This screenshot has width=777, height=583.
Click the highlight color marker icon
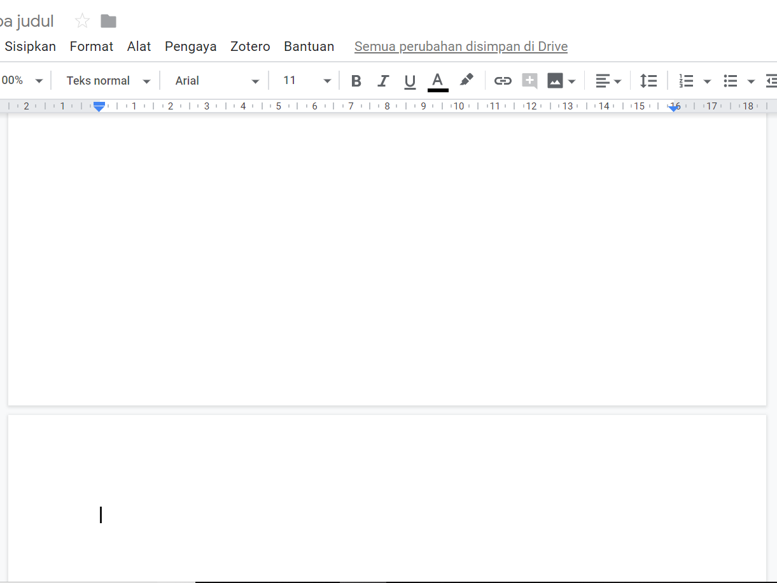point(466,80)
